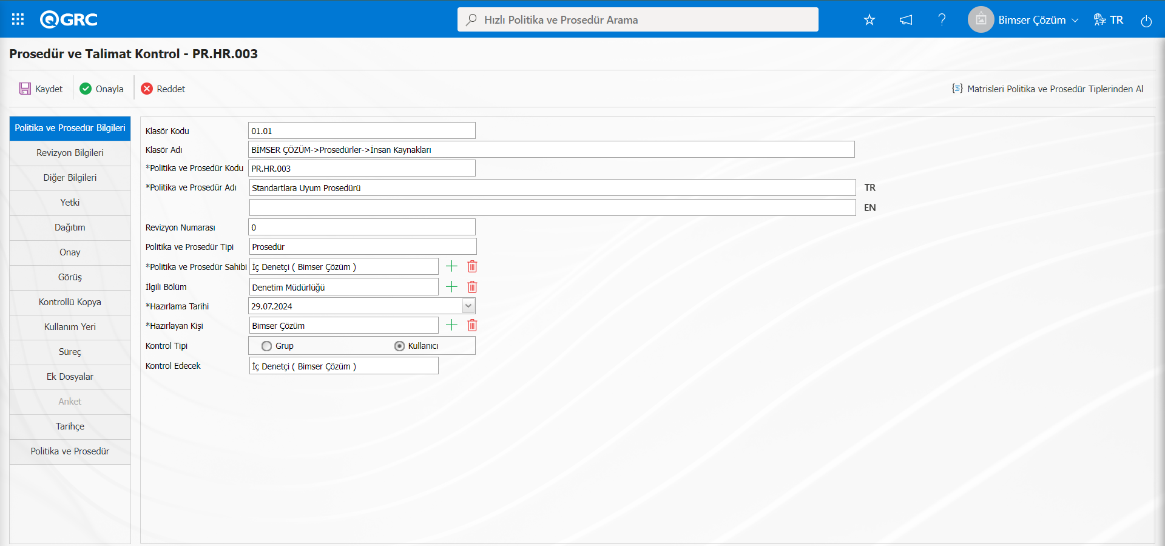This screenshot has width=1165, height=546.
Task: Add an İlgili Bölüm entry
Action: point(451,286)
